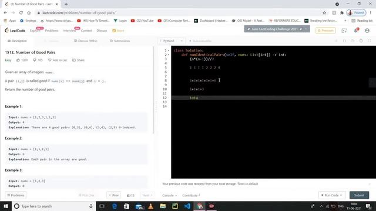Open the Run Code dropdown arrow
The height and width of the screenshot is (211, 376).
341,195
